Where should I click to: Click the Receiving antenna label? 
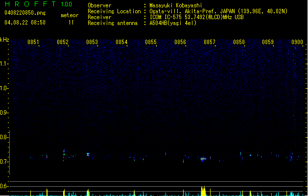[113, 23]
